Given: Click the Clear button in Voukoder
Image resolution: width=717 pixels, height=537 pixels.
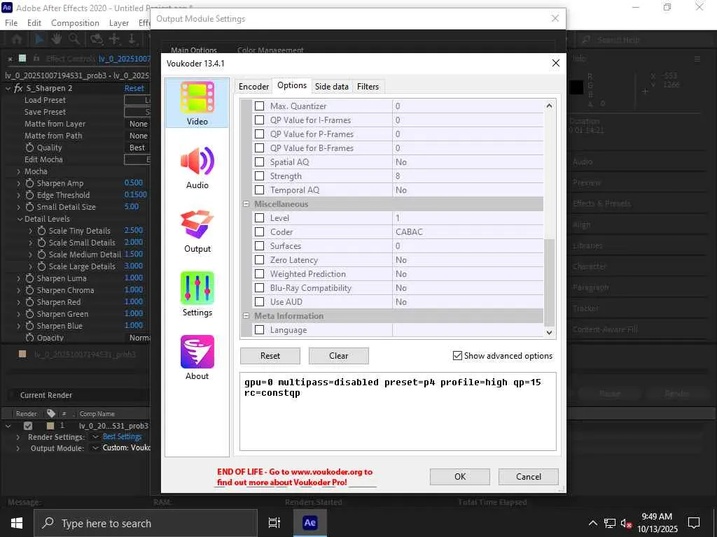Looking at the screenshot, I should 338,356.
